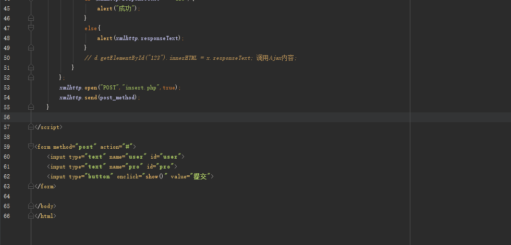Click alert(xmlhttp.responseText) on line 48

139,38
